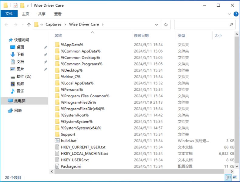Select the Support folder icon

(57, 134)
